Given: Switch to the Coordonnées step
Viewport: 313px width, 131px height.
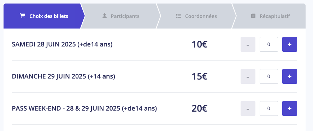Looking at the screenshot, I should coord(196,16).
